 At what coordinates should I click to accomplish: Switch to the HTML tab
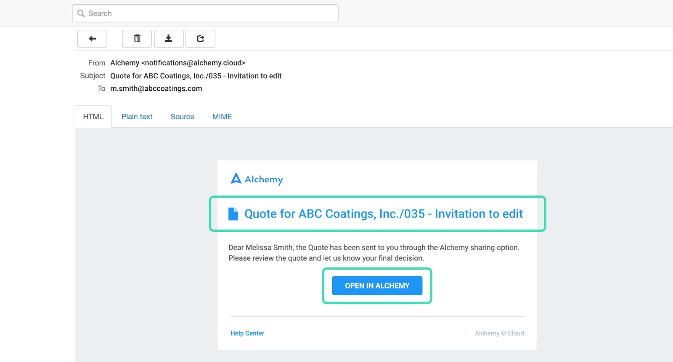[93, 117]
